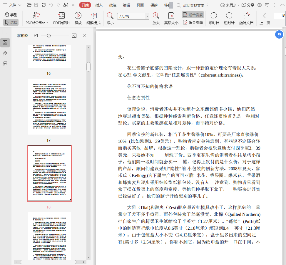This screenshot has height=265, width=286.
Task: Click thumbnail horizontal scroll left arrow
Action: [x=17, y=262]
